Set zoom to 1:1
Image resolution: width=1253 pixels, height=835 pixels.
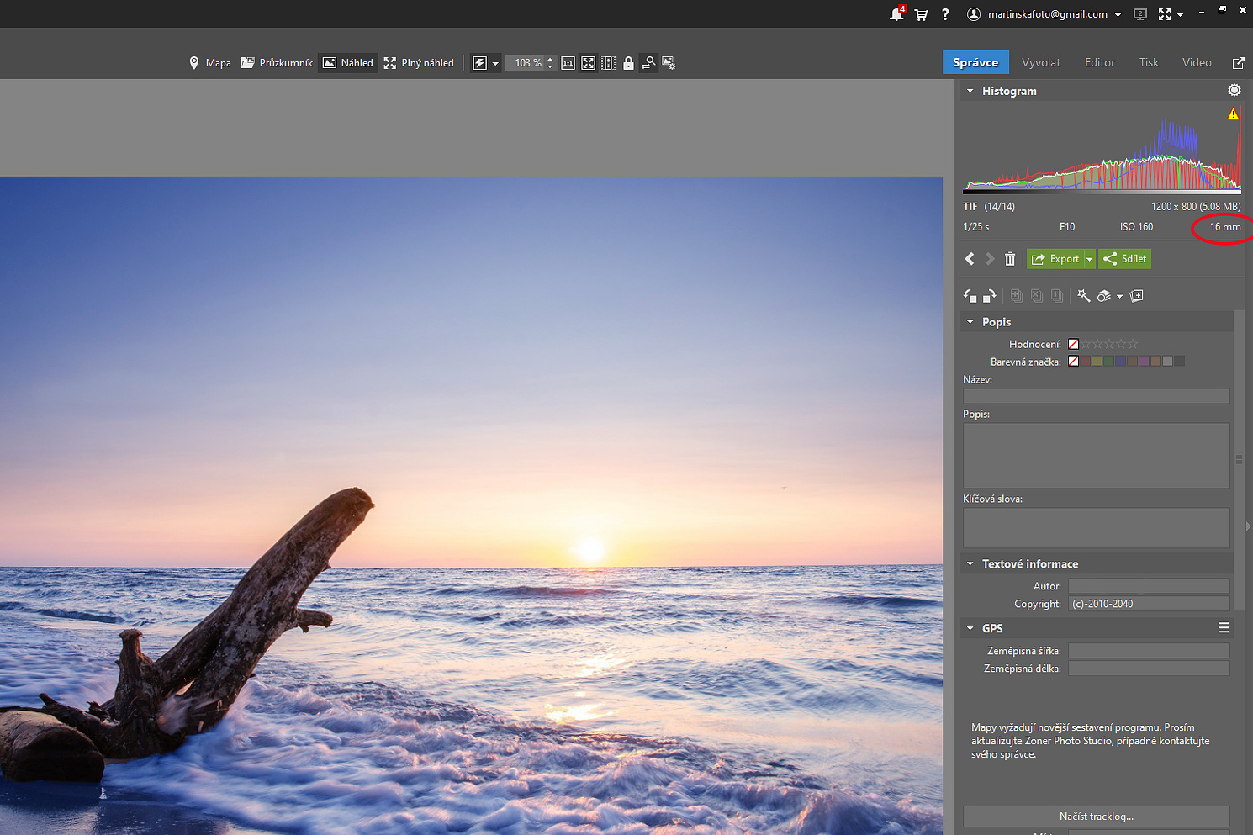coord(568,63)
